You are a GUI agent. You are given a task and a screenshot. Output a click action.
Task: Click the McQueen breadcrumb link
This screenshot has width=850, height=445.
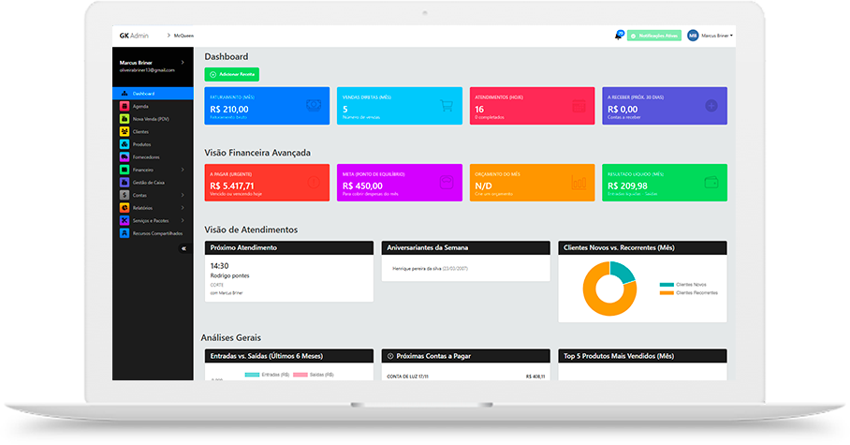[183, 36]
